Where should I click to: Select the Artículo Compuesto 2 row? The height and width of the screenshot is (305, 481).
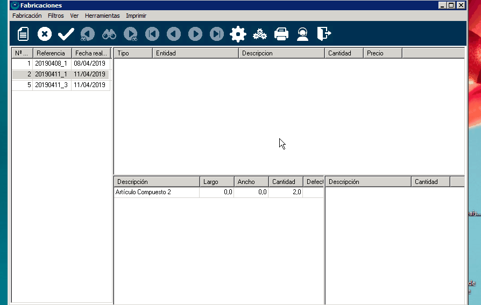(156, 192)
